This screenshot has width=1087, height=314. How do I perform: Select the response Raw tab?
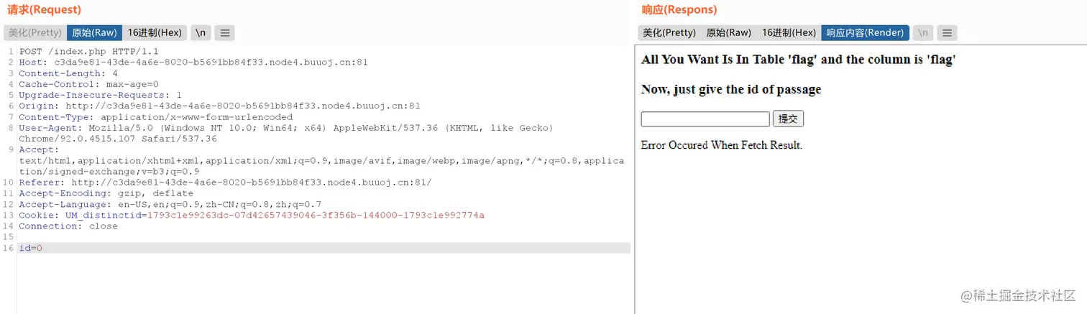click(728, 32)
